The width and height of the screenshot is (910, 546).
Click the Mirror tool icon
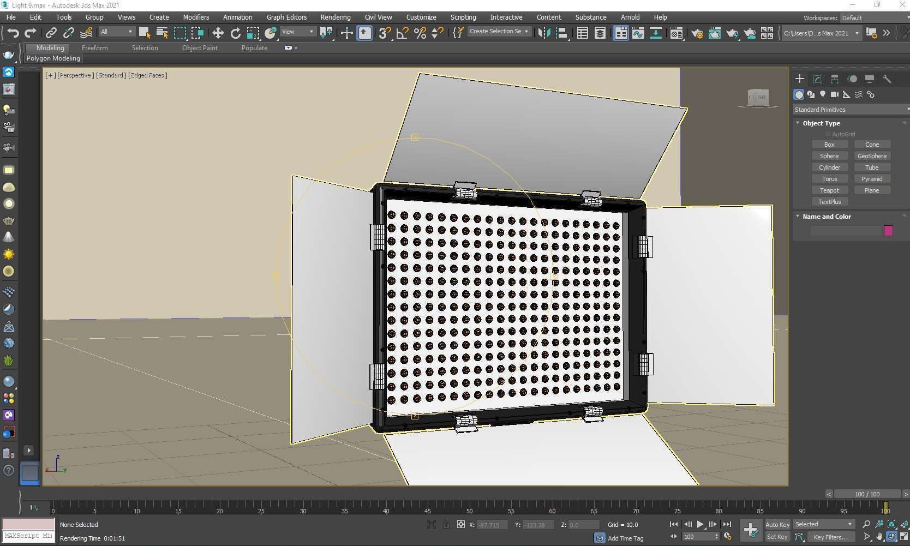click(x=544, y=33)
